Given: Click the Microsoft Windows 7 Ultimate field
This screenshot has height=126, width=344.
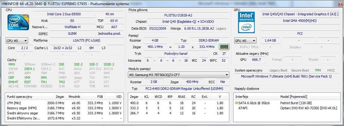Looking at the screenshot, I should click(286, 77).
